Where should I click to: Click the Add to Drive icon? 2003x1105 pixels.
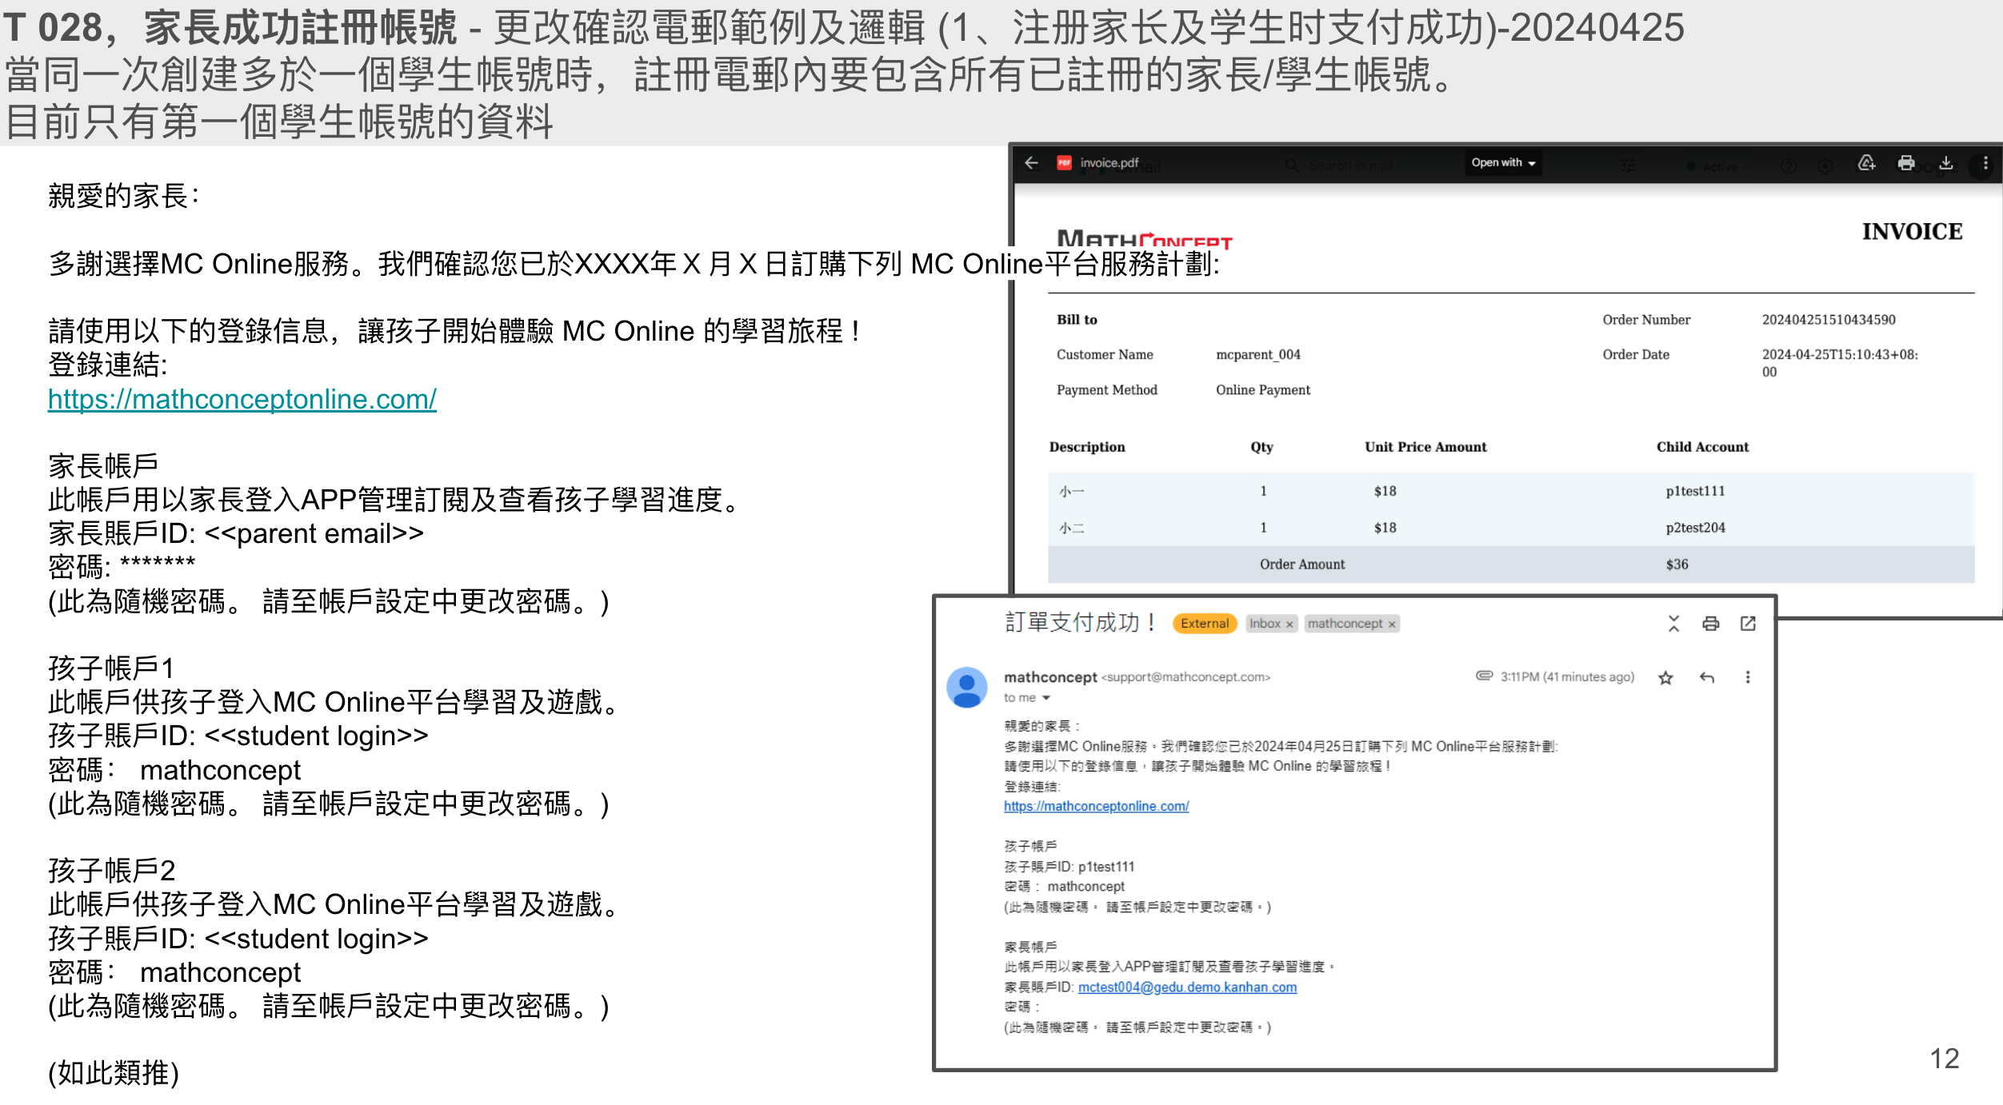click(1866, 163)
